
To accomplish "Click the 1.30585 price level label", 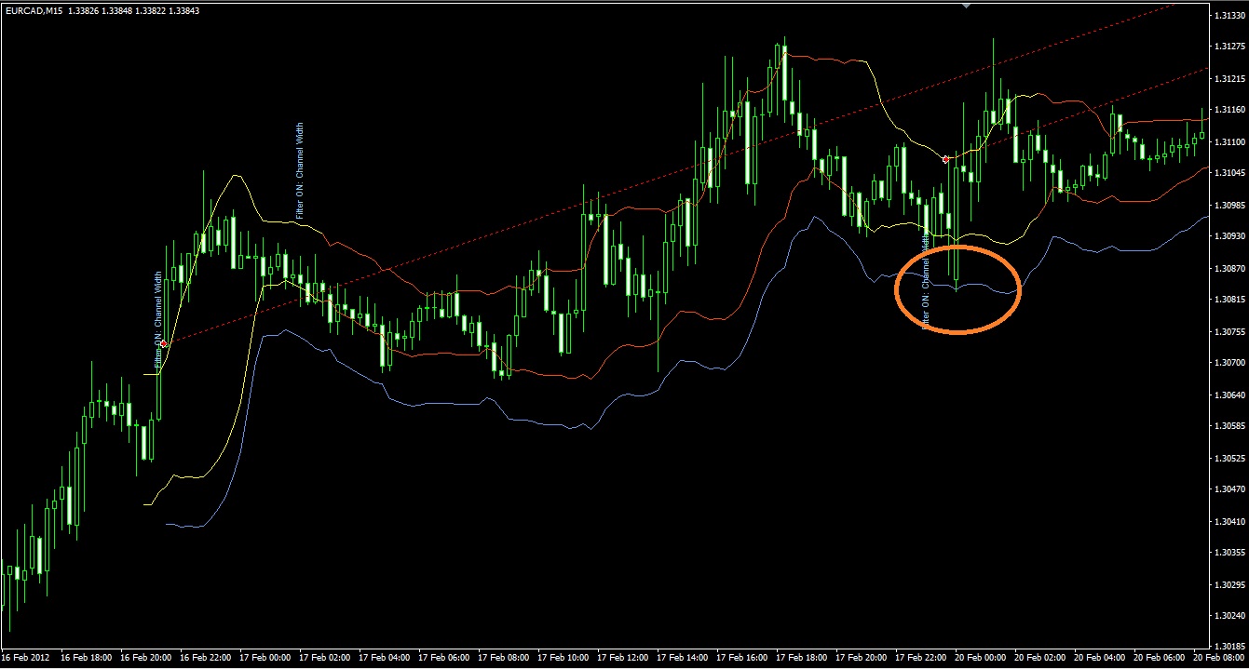I will tap(1230, 426).
